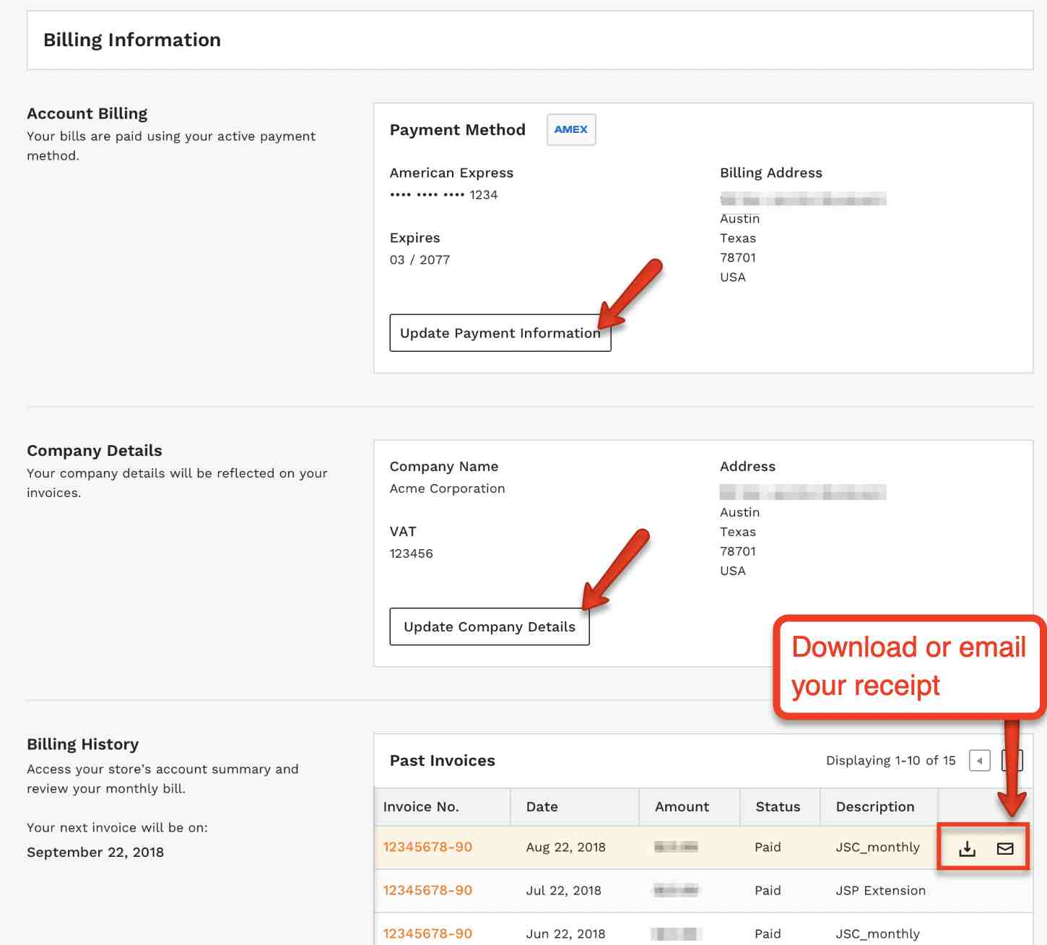Download the Aug 22, 2018 invoice receipt

967,848
